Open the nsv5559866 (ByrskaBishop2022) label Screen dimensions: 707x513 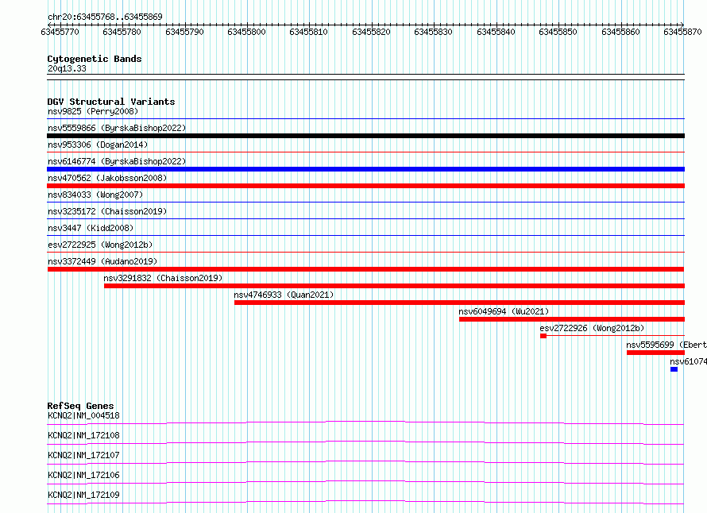tap(117, 128)
